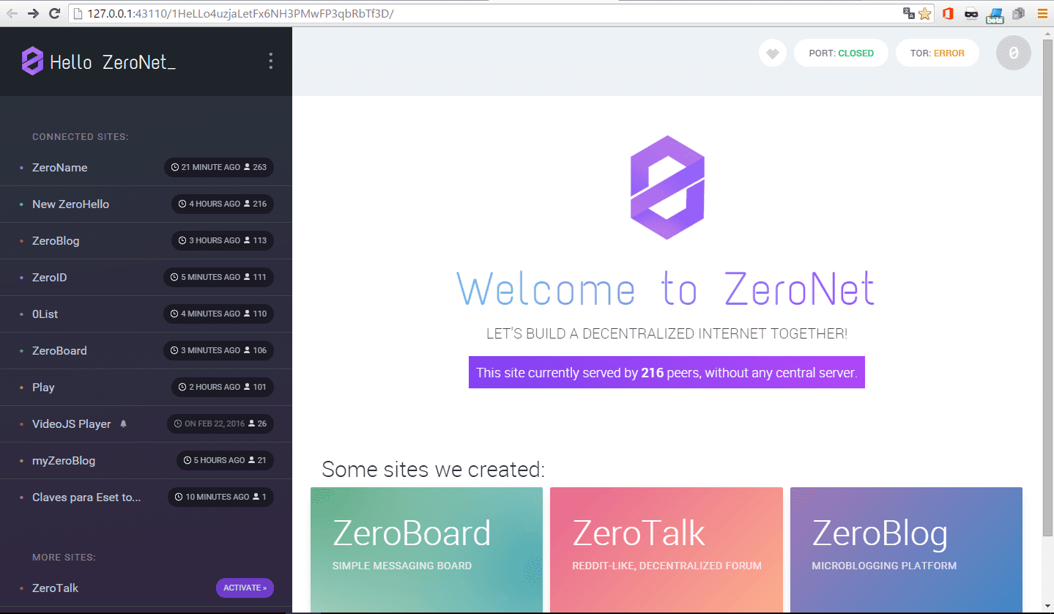Click the PORT: CLOSED status indicator
Viewport: 1054px width, 614px height.
tap(840, 53)
